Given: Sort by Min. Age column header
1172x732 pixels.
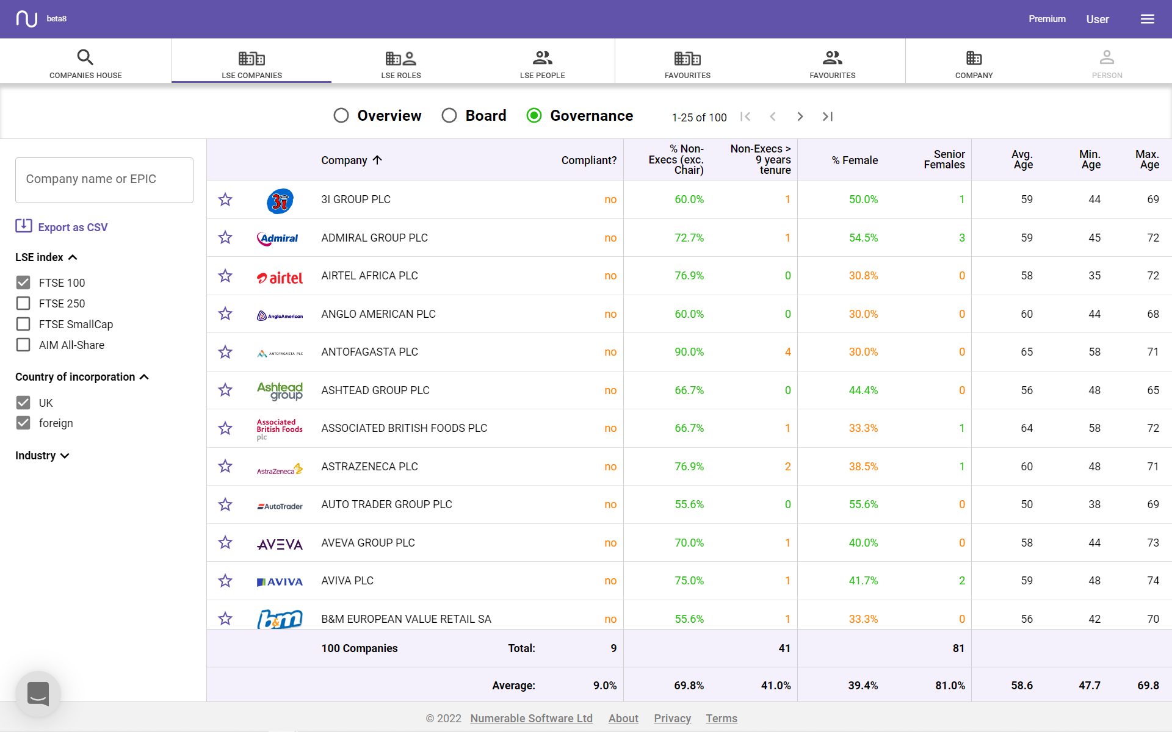Looking at the screenshot, I should tap(1090, 159).
